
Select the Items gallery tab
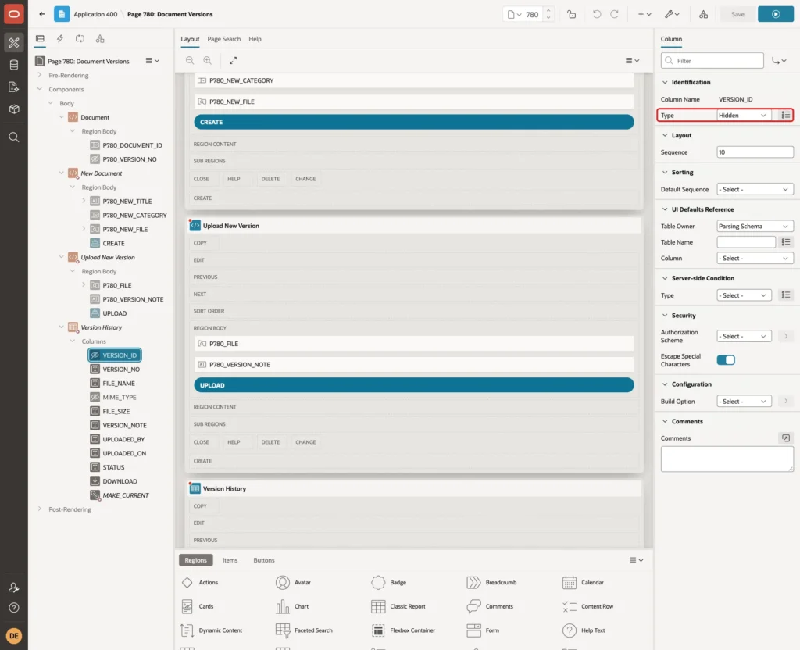click(230, 560)
